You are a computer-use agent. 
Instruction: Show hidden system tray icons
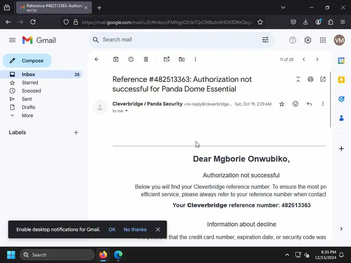287,255
